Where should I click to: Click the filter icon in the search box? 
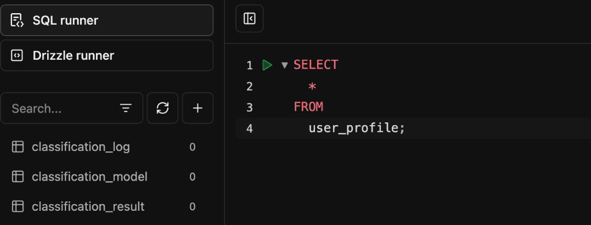[126, 109]
